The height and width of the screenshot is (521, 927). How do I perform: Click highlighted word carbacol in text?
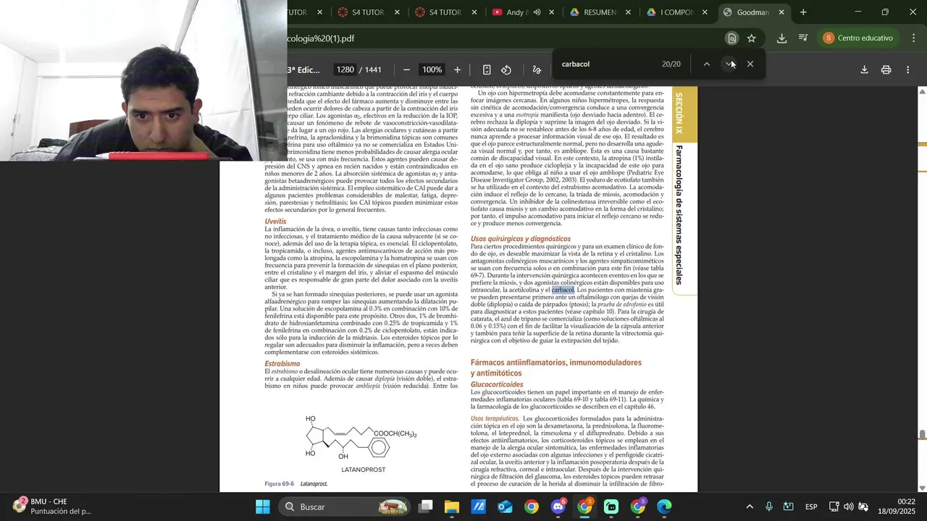563,290
